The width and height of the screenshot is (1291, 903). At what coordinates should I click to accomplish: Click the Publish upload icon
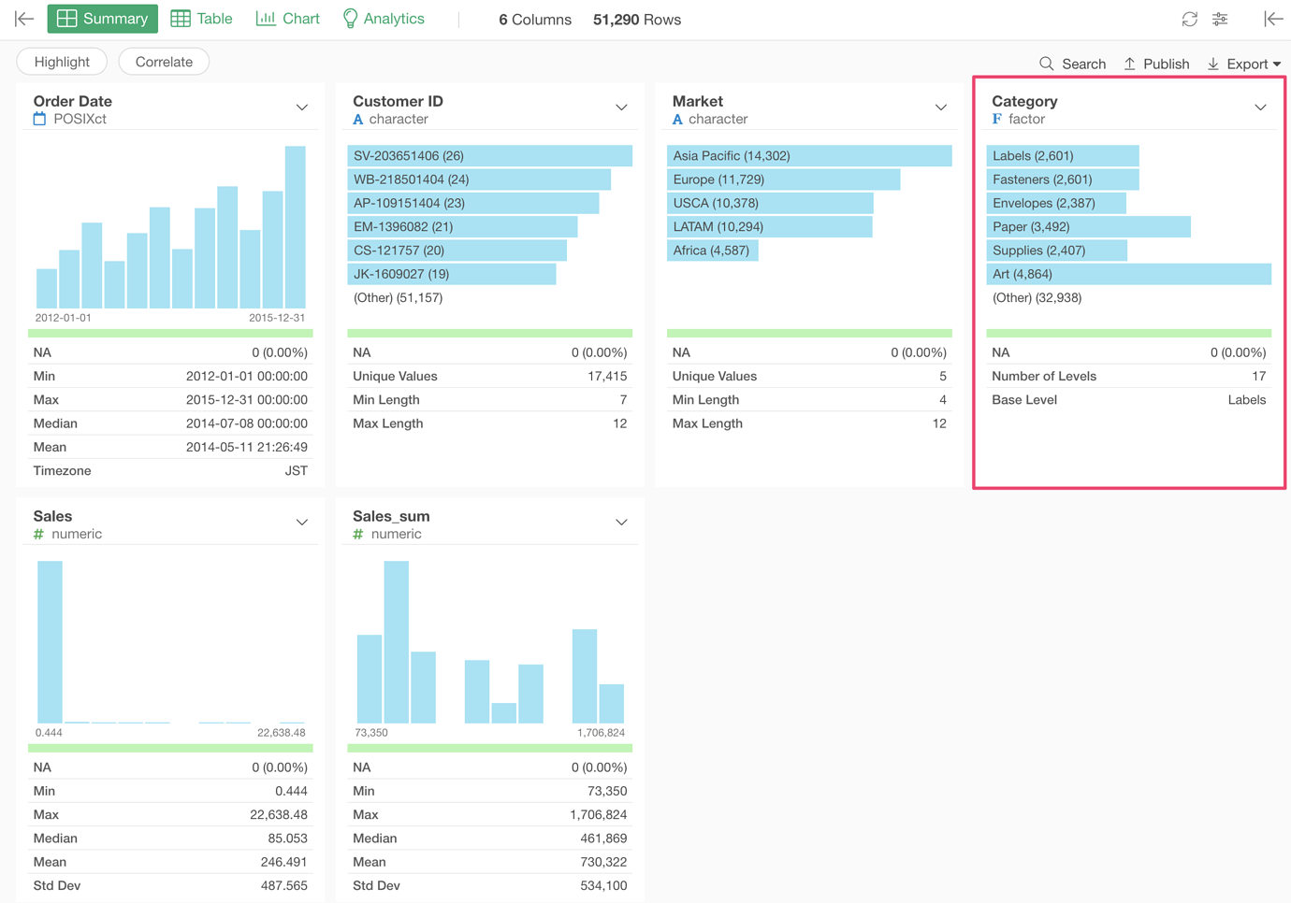(1129, 64)
